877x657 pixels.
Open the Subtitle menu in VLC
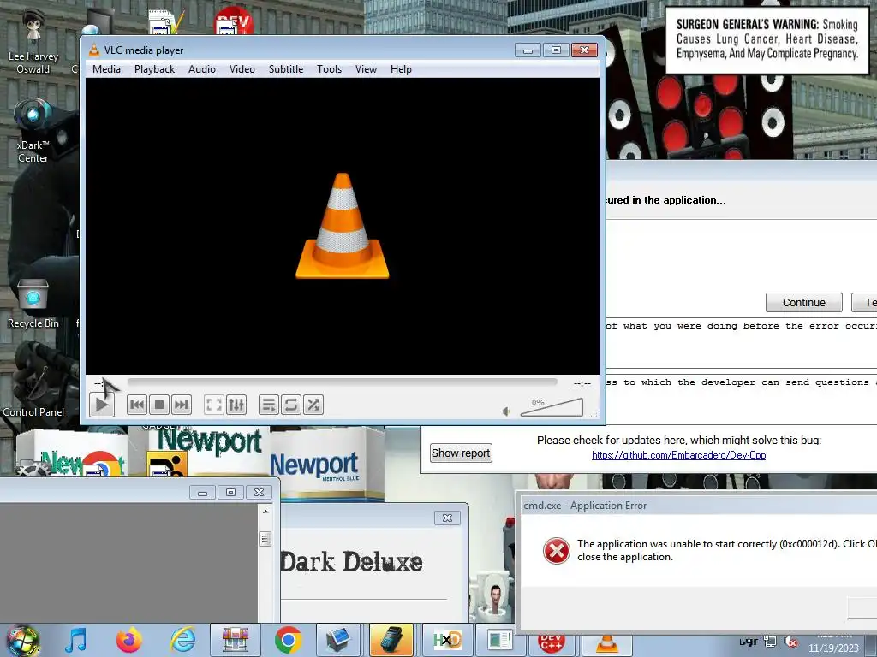click(286, 69)
